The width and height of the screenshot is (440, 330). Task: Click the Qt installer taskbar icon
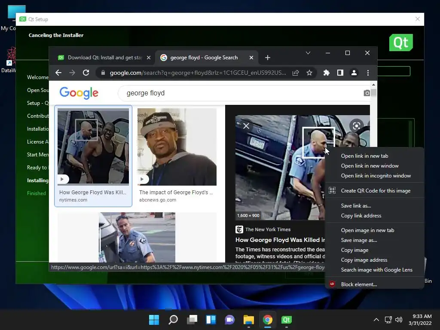point(287,320)
